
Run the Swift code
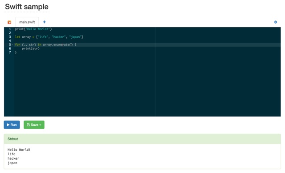[x=12, y=125]
